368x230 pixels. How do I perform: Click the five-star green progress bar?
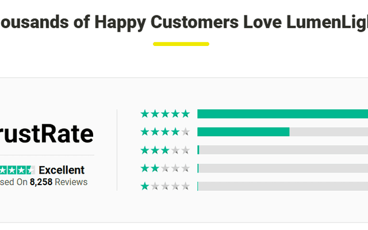pos(282,114)
